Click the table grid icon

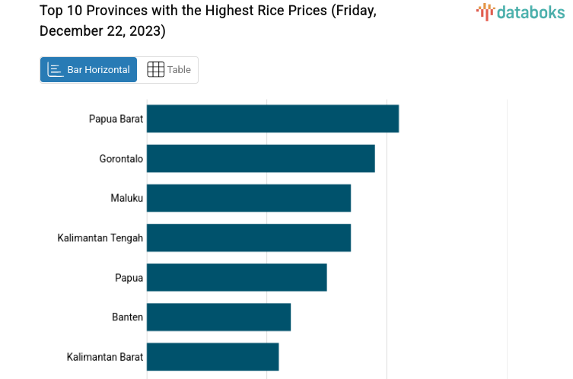[x=155, y=69]
